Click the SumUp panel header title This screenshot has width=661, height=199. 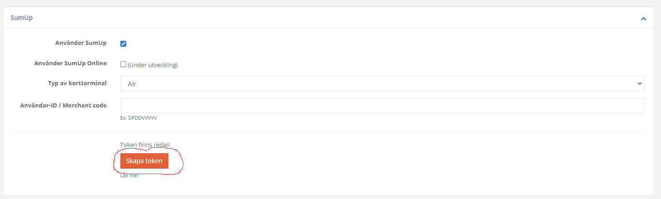[x=21, y=18]
